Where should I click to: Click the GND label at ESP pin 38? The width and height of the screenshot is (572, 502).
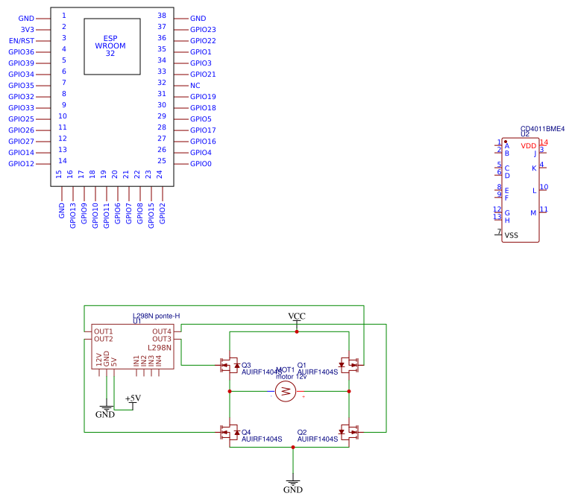click(198, 19)
